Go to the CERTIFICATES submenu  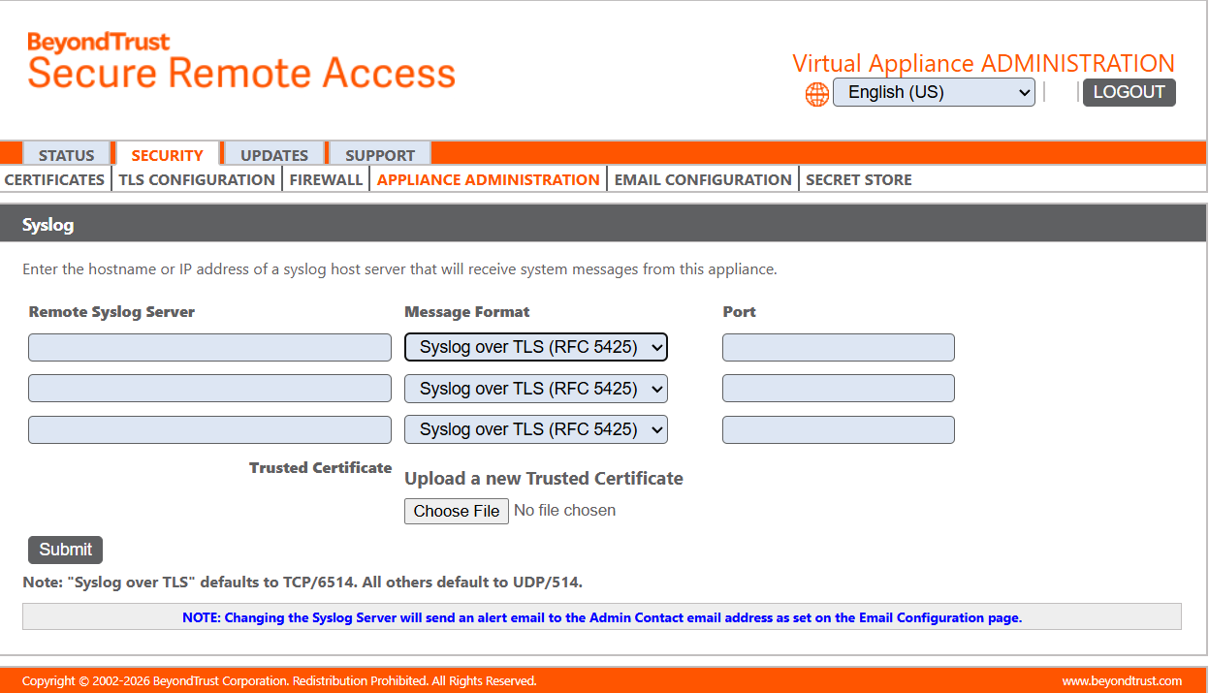tap(54, 179)
